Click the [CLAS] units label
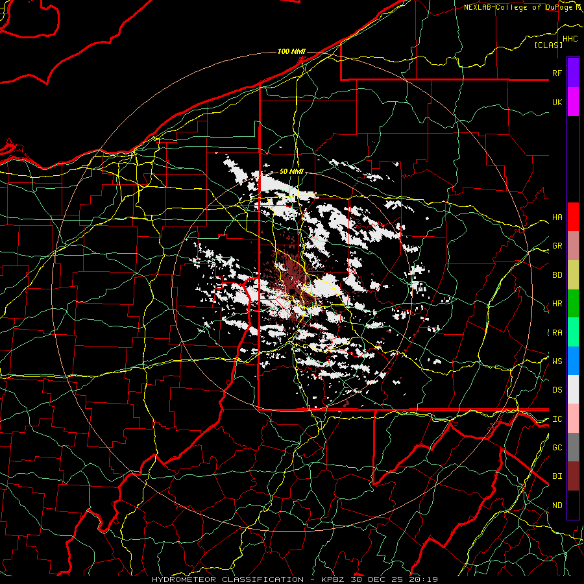 pyautogui.click(x=548, y=45)
